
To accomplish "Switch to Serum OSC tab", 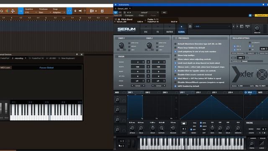I will point(146,29).
